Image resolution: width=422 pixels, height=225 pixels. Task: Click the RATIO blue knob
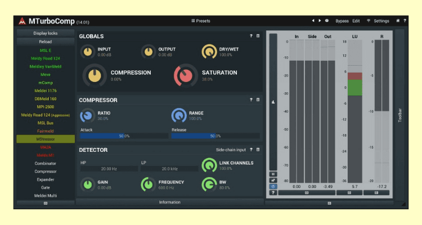click(x=87, y=115)
